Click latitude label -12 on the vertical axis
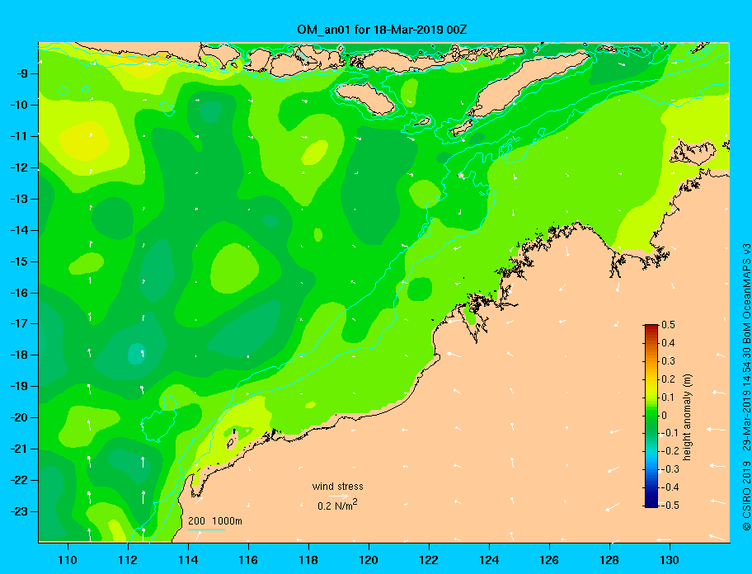The height and width of the screenshot is (574, 752). click(x=18, y=167)
